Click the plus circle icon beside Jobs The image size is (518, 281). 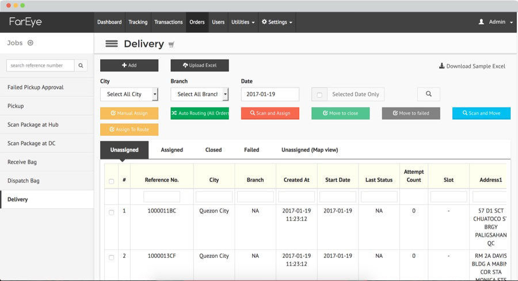(x=31, y=43)
